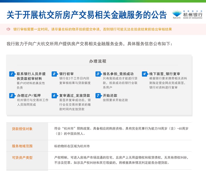This screenshot has height=171, width=206.
Task: Click the step 5 number badge
Action: tap(12, 96)
